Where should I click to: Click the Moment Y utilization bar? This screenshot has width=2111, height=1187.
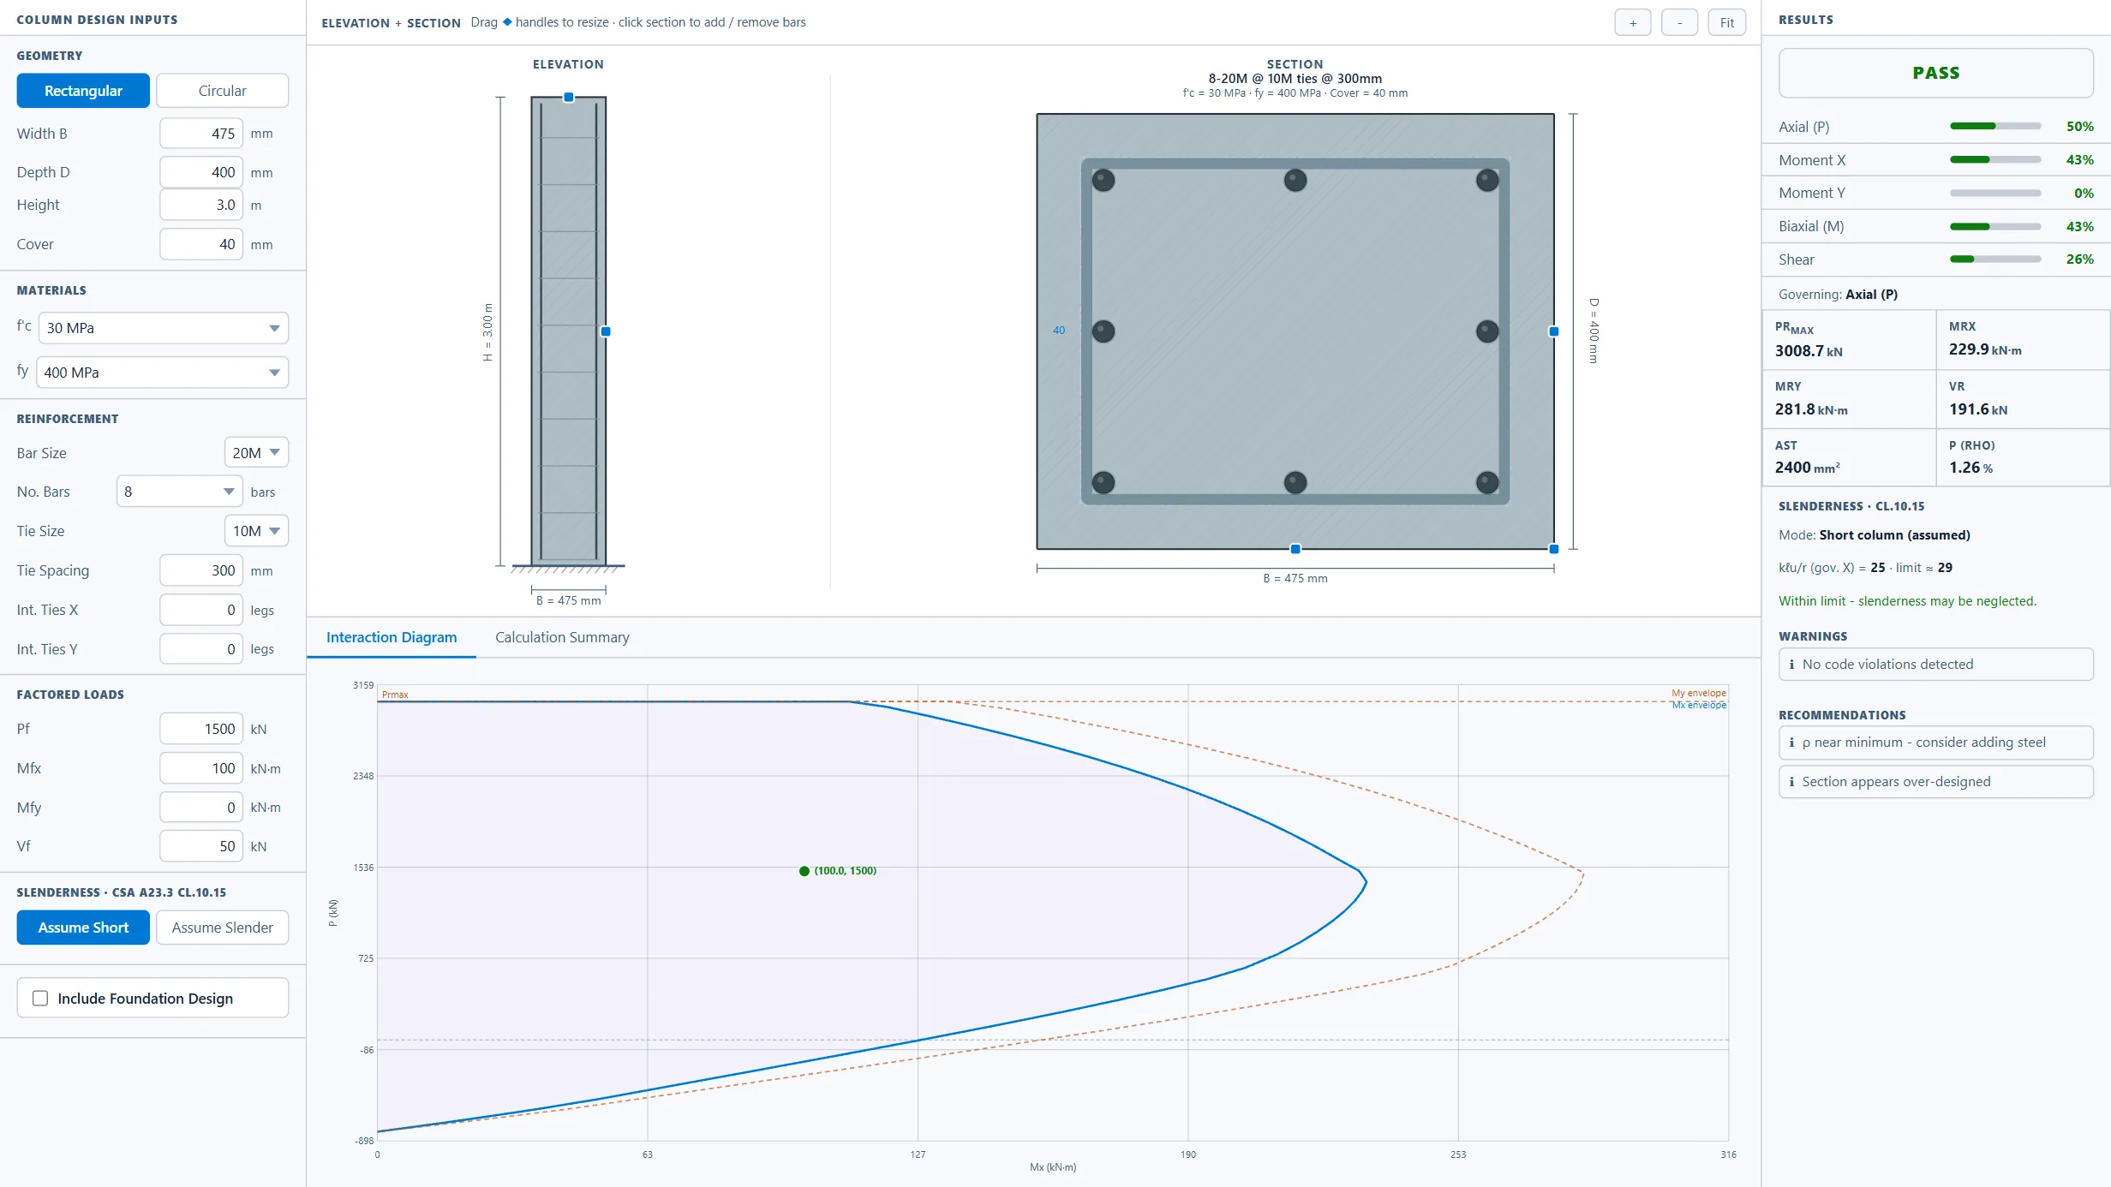[1995, 194]
